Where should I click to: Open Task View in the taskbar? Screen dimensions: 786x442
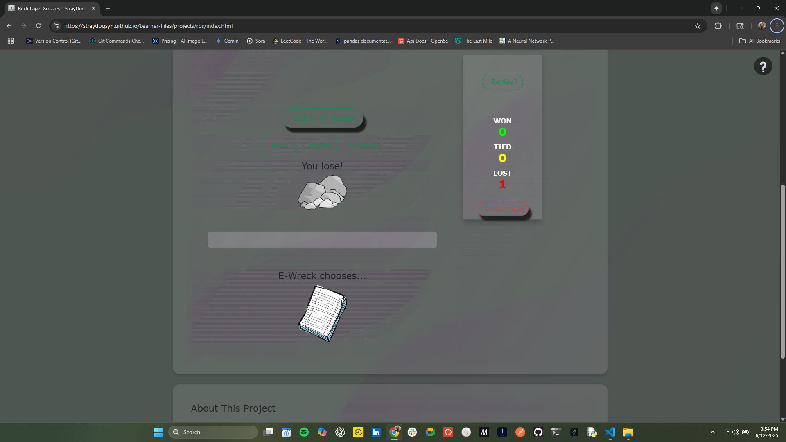tap(268, 432)
